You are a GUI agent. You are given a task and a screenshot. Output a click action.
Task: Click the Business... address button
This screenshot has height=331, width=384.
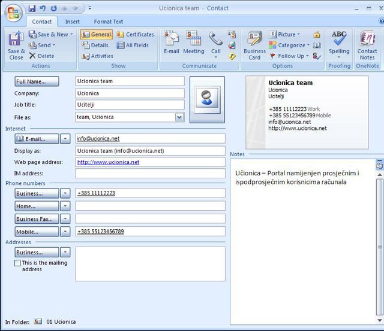[x=37, y=252]
